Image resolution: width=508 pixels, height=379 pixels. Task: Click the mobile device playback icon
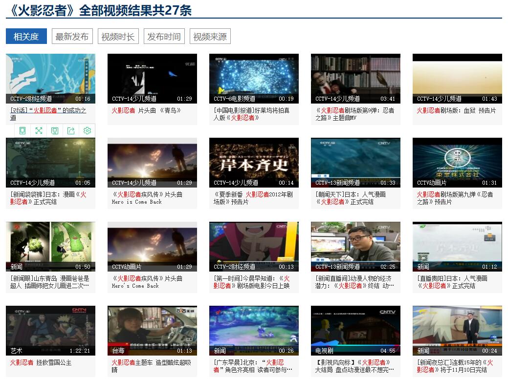coord(22,130)
